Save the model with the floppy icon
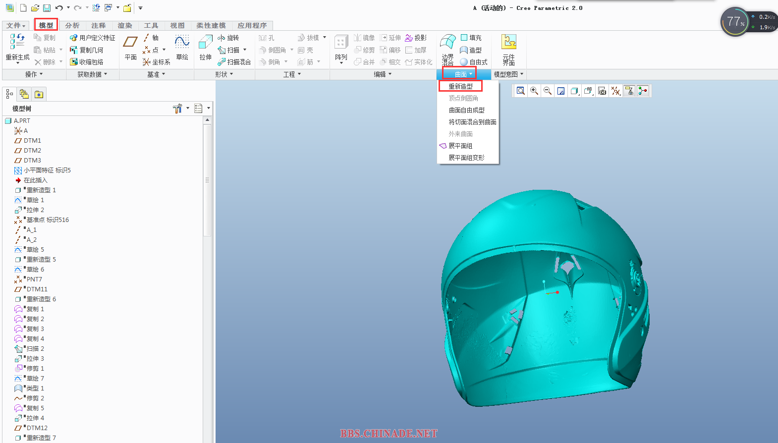Viewport: 778px width, 443px height. pyautogui.click(x=47, y=8)
